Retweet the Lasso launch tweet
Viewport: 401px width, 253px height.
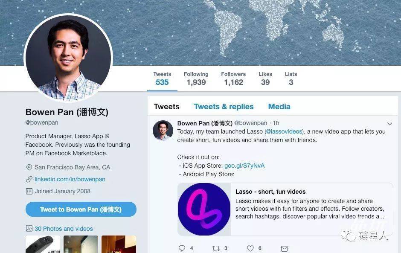pyautogui.click(x=216, y=248)
